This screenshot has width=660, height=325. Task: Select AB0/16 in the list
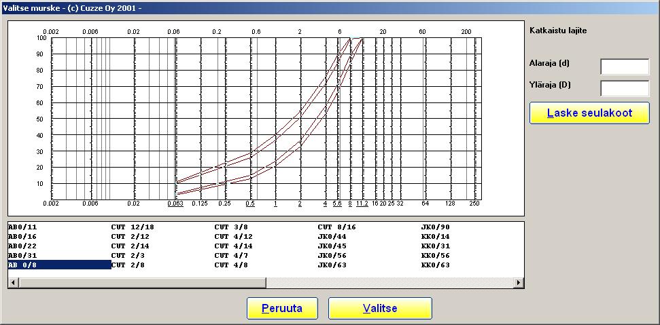point(22,237)
